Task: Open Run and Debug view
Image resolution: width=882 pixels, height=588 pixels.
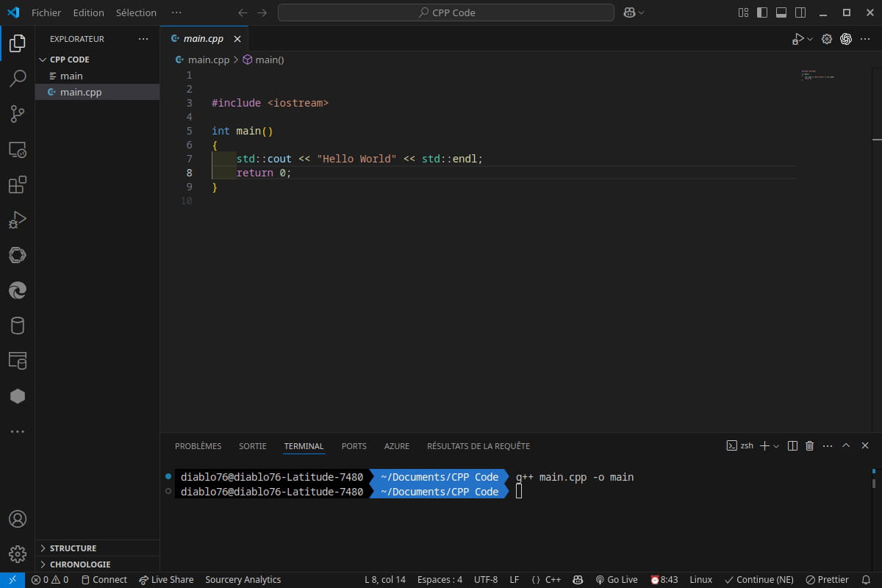Action: [x=18, y=220]
